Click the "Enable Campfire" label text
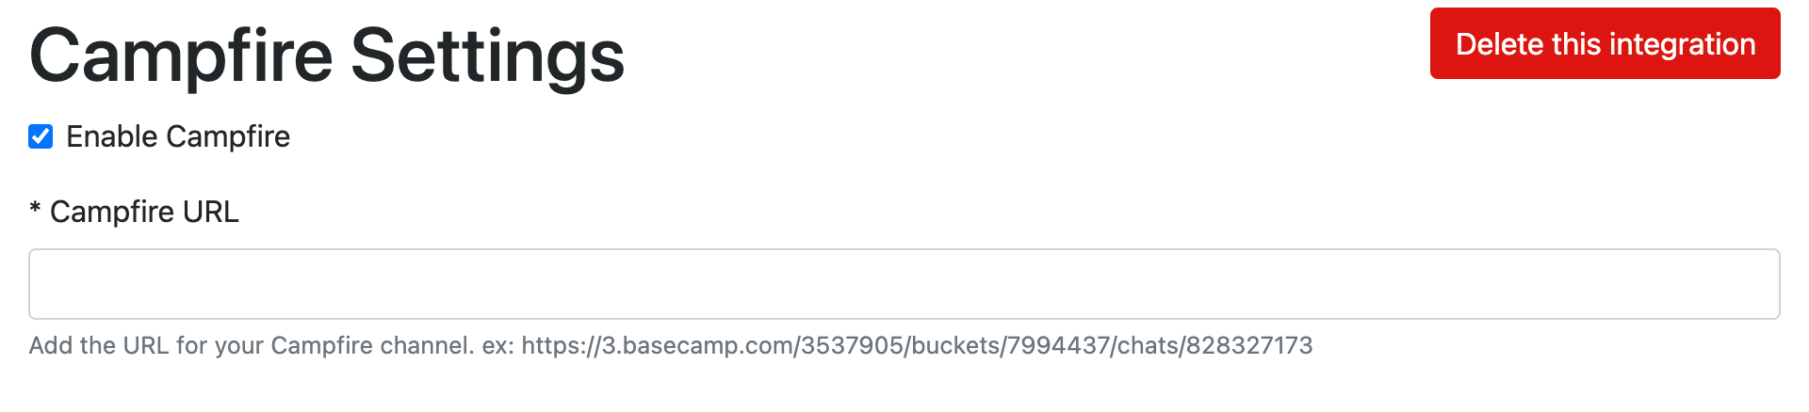 coord(178,137)
